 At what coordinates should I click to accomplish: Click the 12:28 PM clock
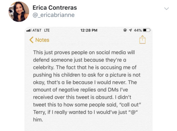(x=89, y=30)
